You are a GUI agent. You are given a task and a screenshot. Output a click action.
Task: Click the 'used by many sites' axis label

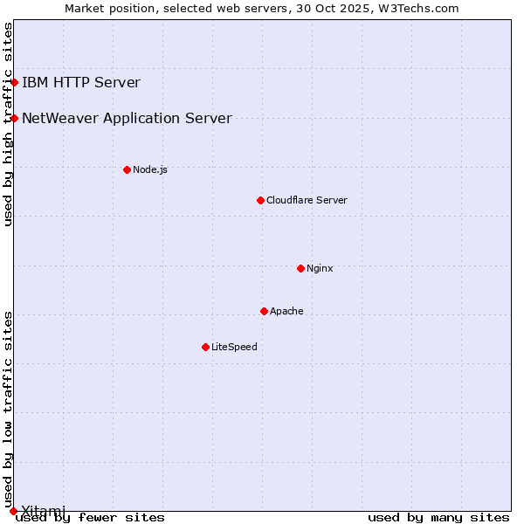coord(438,518)
